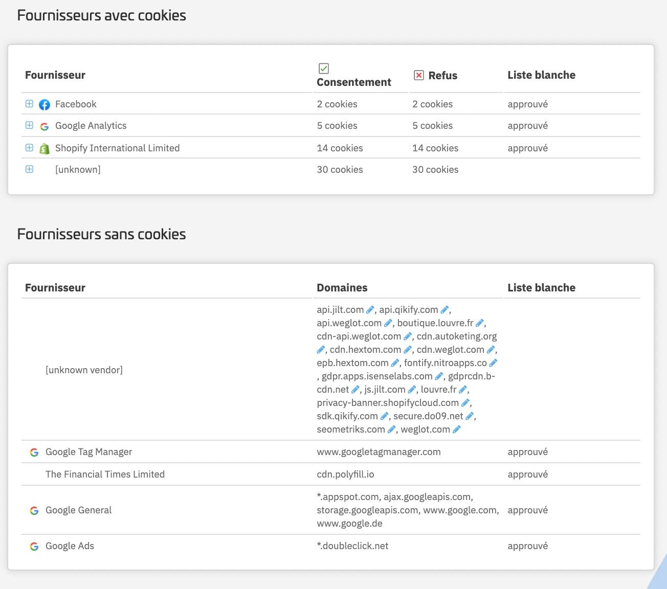
Task: Edit the api.qikify.com domain pencil
Action: coord(444,310)
